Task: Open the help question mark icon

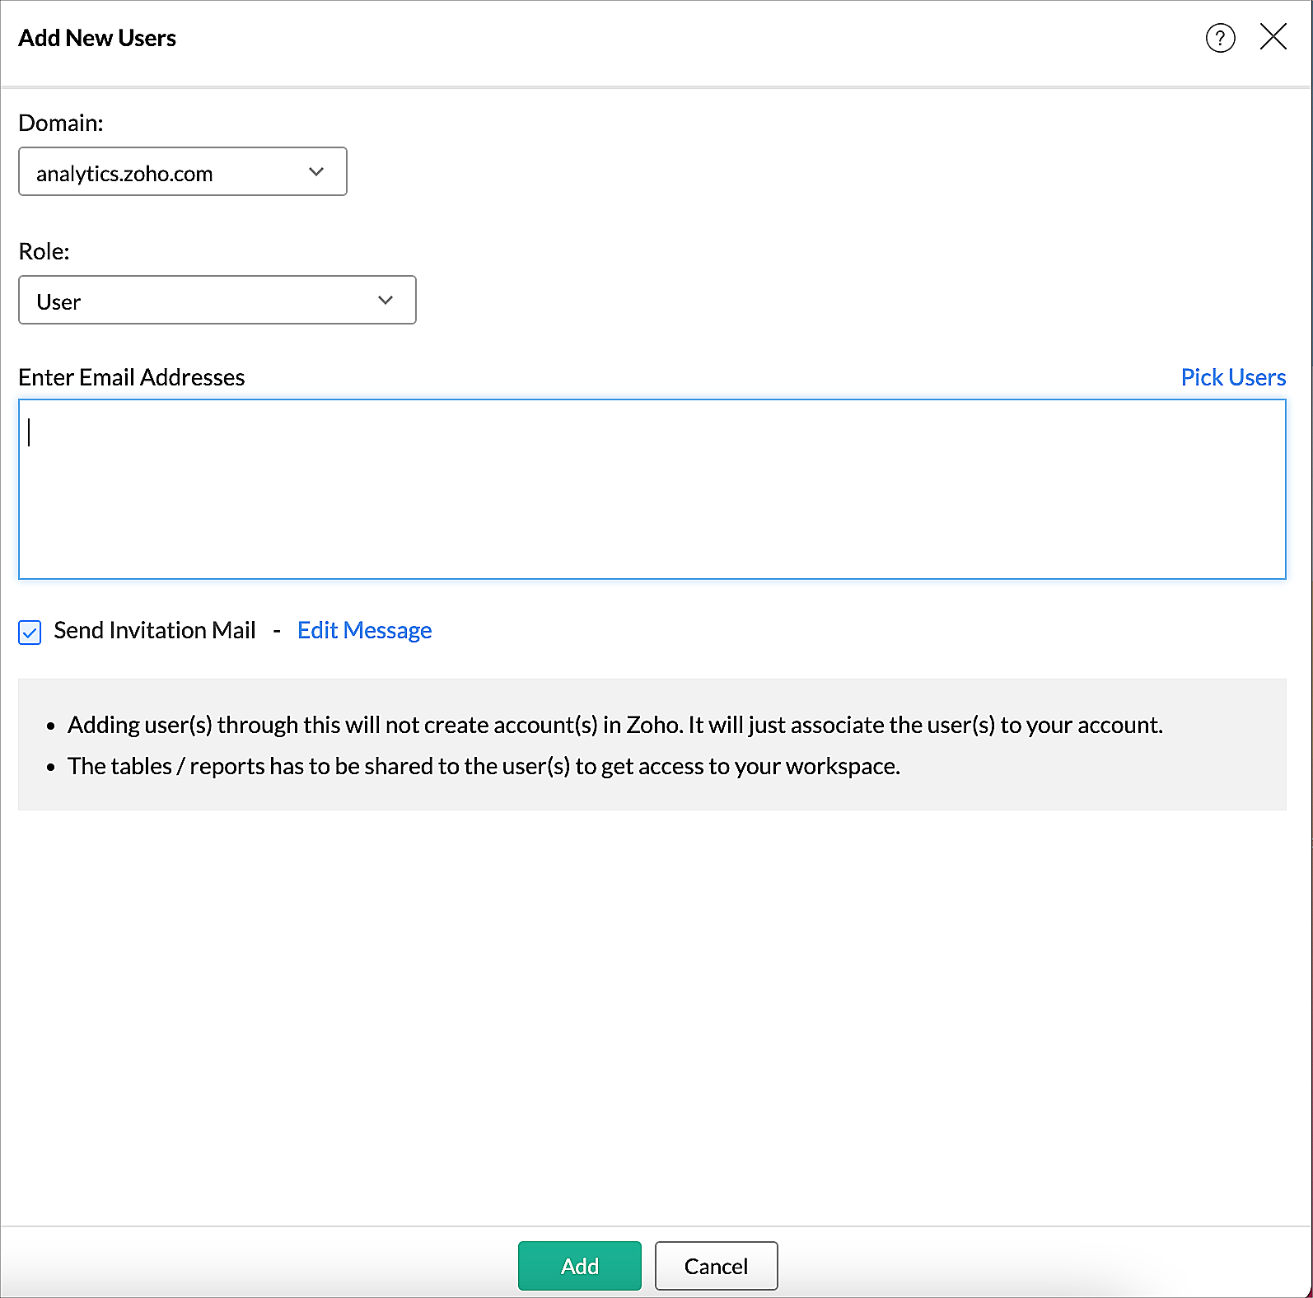Action: click(1220, 38)
